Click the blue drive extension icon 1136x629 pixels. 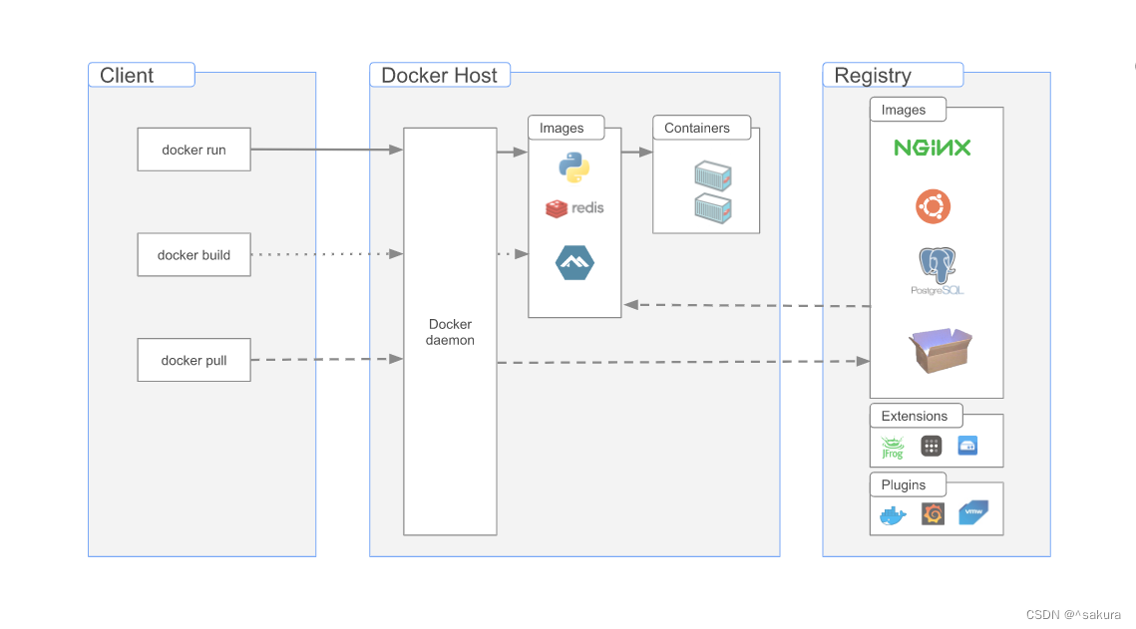coord(966,446)
